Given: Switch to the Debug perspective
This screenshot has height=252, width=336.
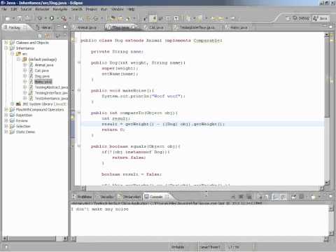Looking at the screenshot, I should click(x=302, y=18).
